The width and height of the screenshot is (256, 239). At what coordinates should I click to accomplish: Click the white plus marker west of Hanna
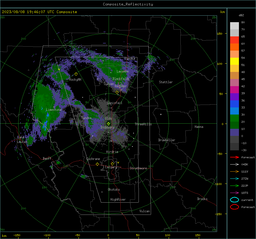pyautogui.click(x=161, y=114)
